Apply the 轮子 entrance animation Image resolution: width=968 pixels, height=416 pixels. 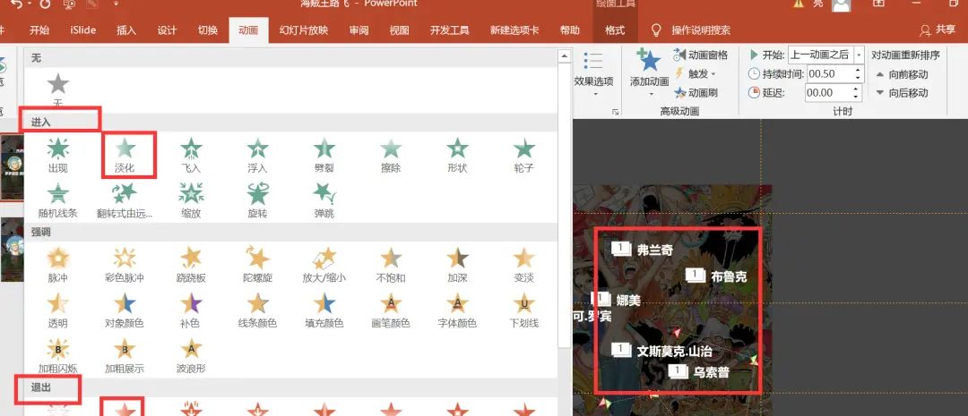coord(524,154)
